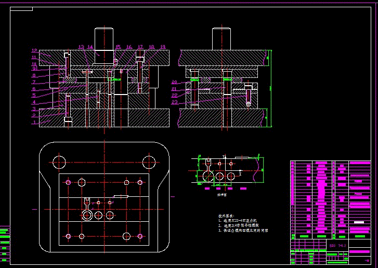Select technical note line 3 about punch-die clearance
Viewport: 378px width, 268px height.
coord(243,231)
